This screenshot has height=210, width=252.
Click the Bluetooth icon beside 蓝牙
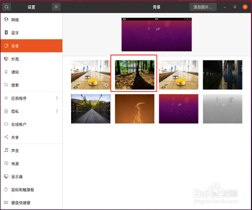(x=6, y=32)
